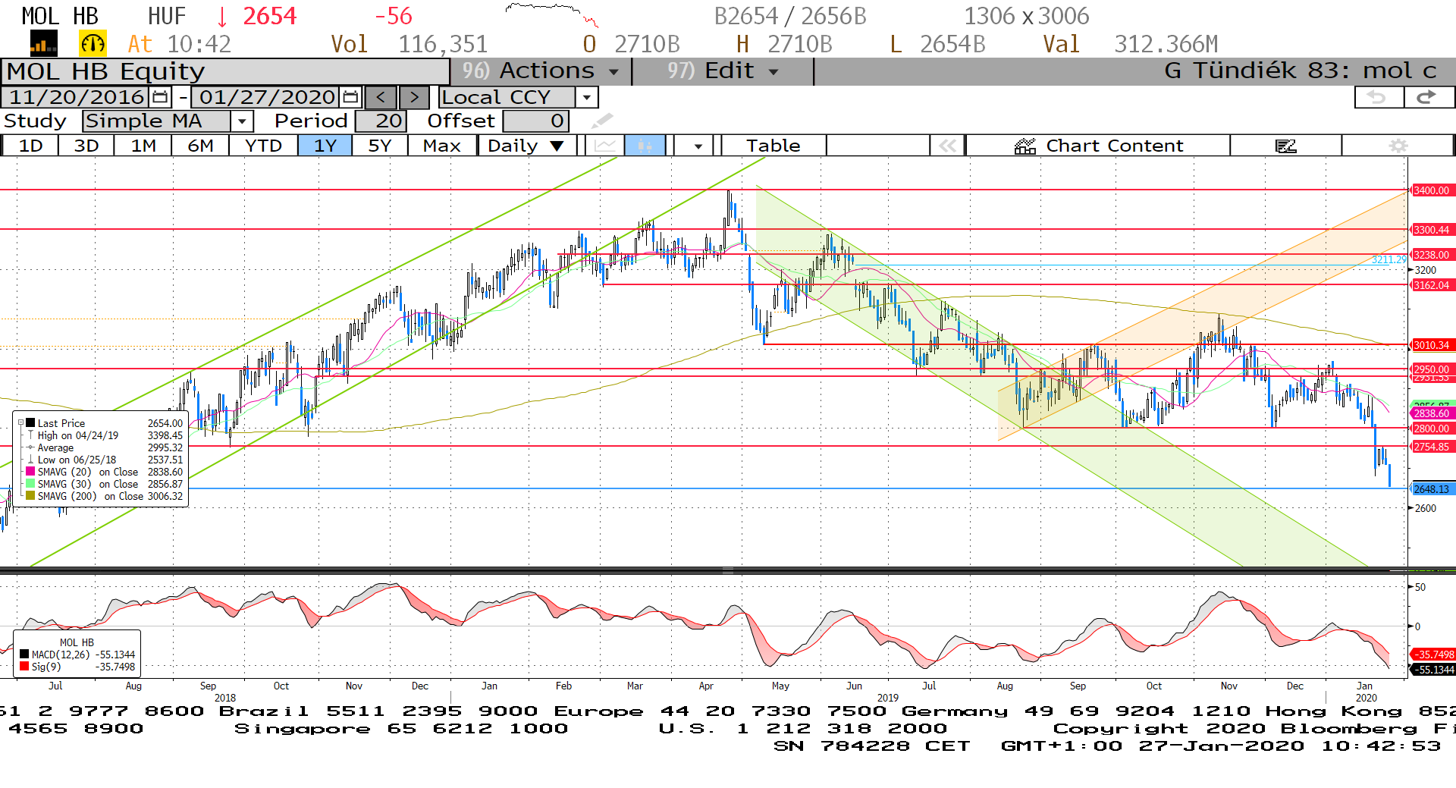1456x788 pixels.
Task: Set the chart range to YTD
Action: (263, 146)
